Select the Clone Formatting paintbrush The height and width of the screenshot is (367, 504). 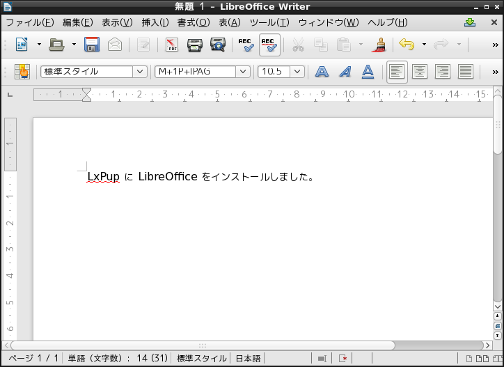click(x=379, y=45)
